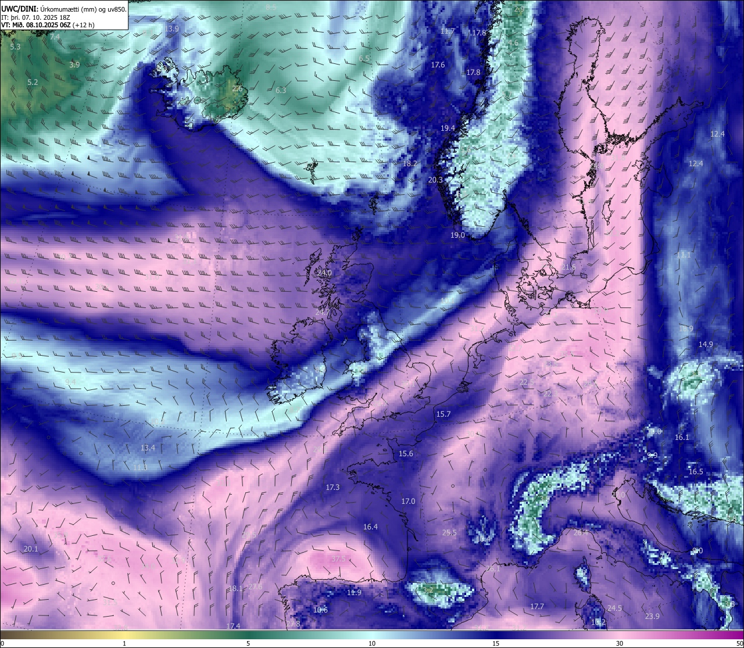
Task: Click the 23.9 value over the Tyrrhenian Sea
Action: click(653, 617)
